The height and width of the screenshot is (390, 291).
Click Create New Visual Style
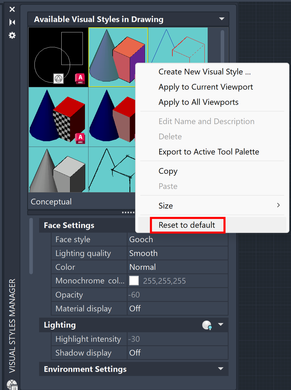pyautogui.click(x=204, y=71)
